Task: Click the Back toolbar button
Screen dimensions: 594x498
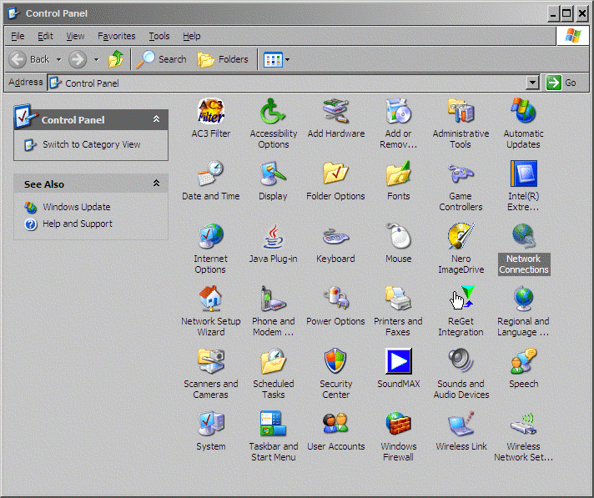Action: tap(29, 59)
